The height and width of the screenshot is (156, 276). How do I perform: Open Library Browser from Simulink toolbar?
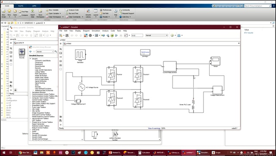tap(86, 35)
